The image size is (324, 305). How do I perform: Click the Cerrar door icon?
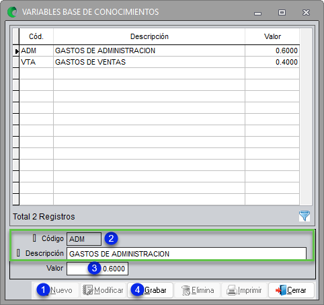281,290
